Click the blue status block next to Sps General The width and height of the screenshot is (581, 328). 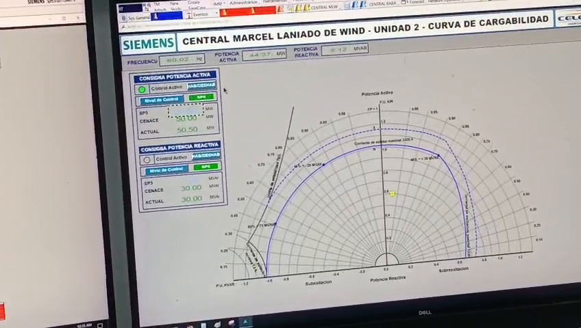(166, 16)
